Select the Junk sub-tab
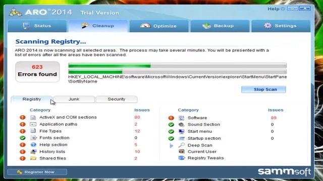The height and width of the screenshot is (181, 323). coord(74,99)
